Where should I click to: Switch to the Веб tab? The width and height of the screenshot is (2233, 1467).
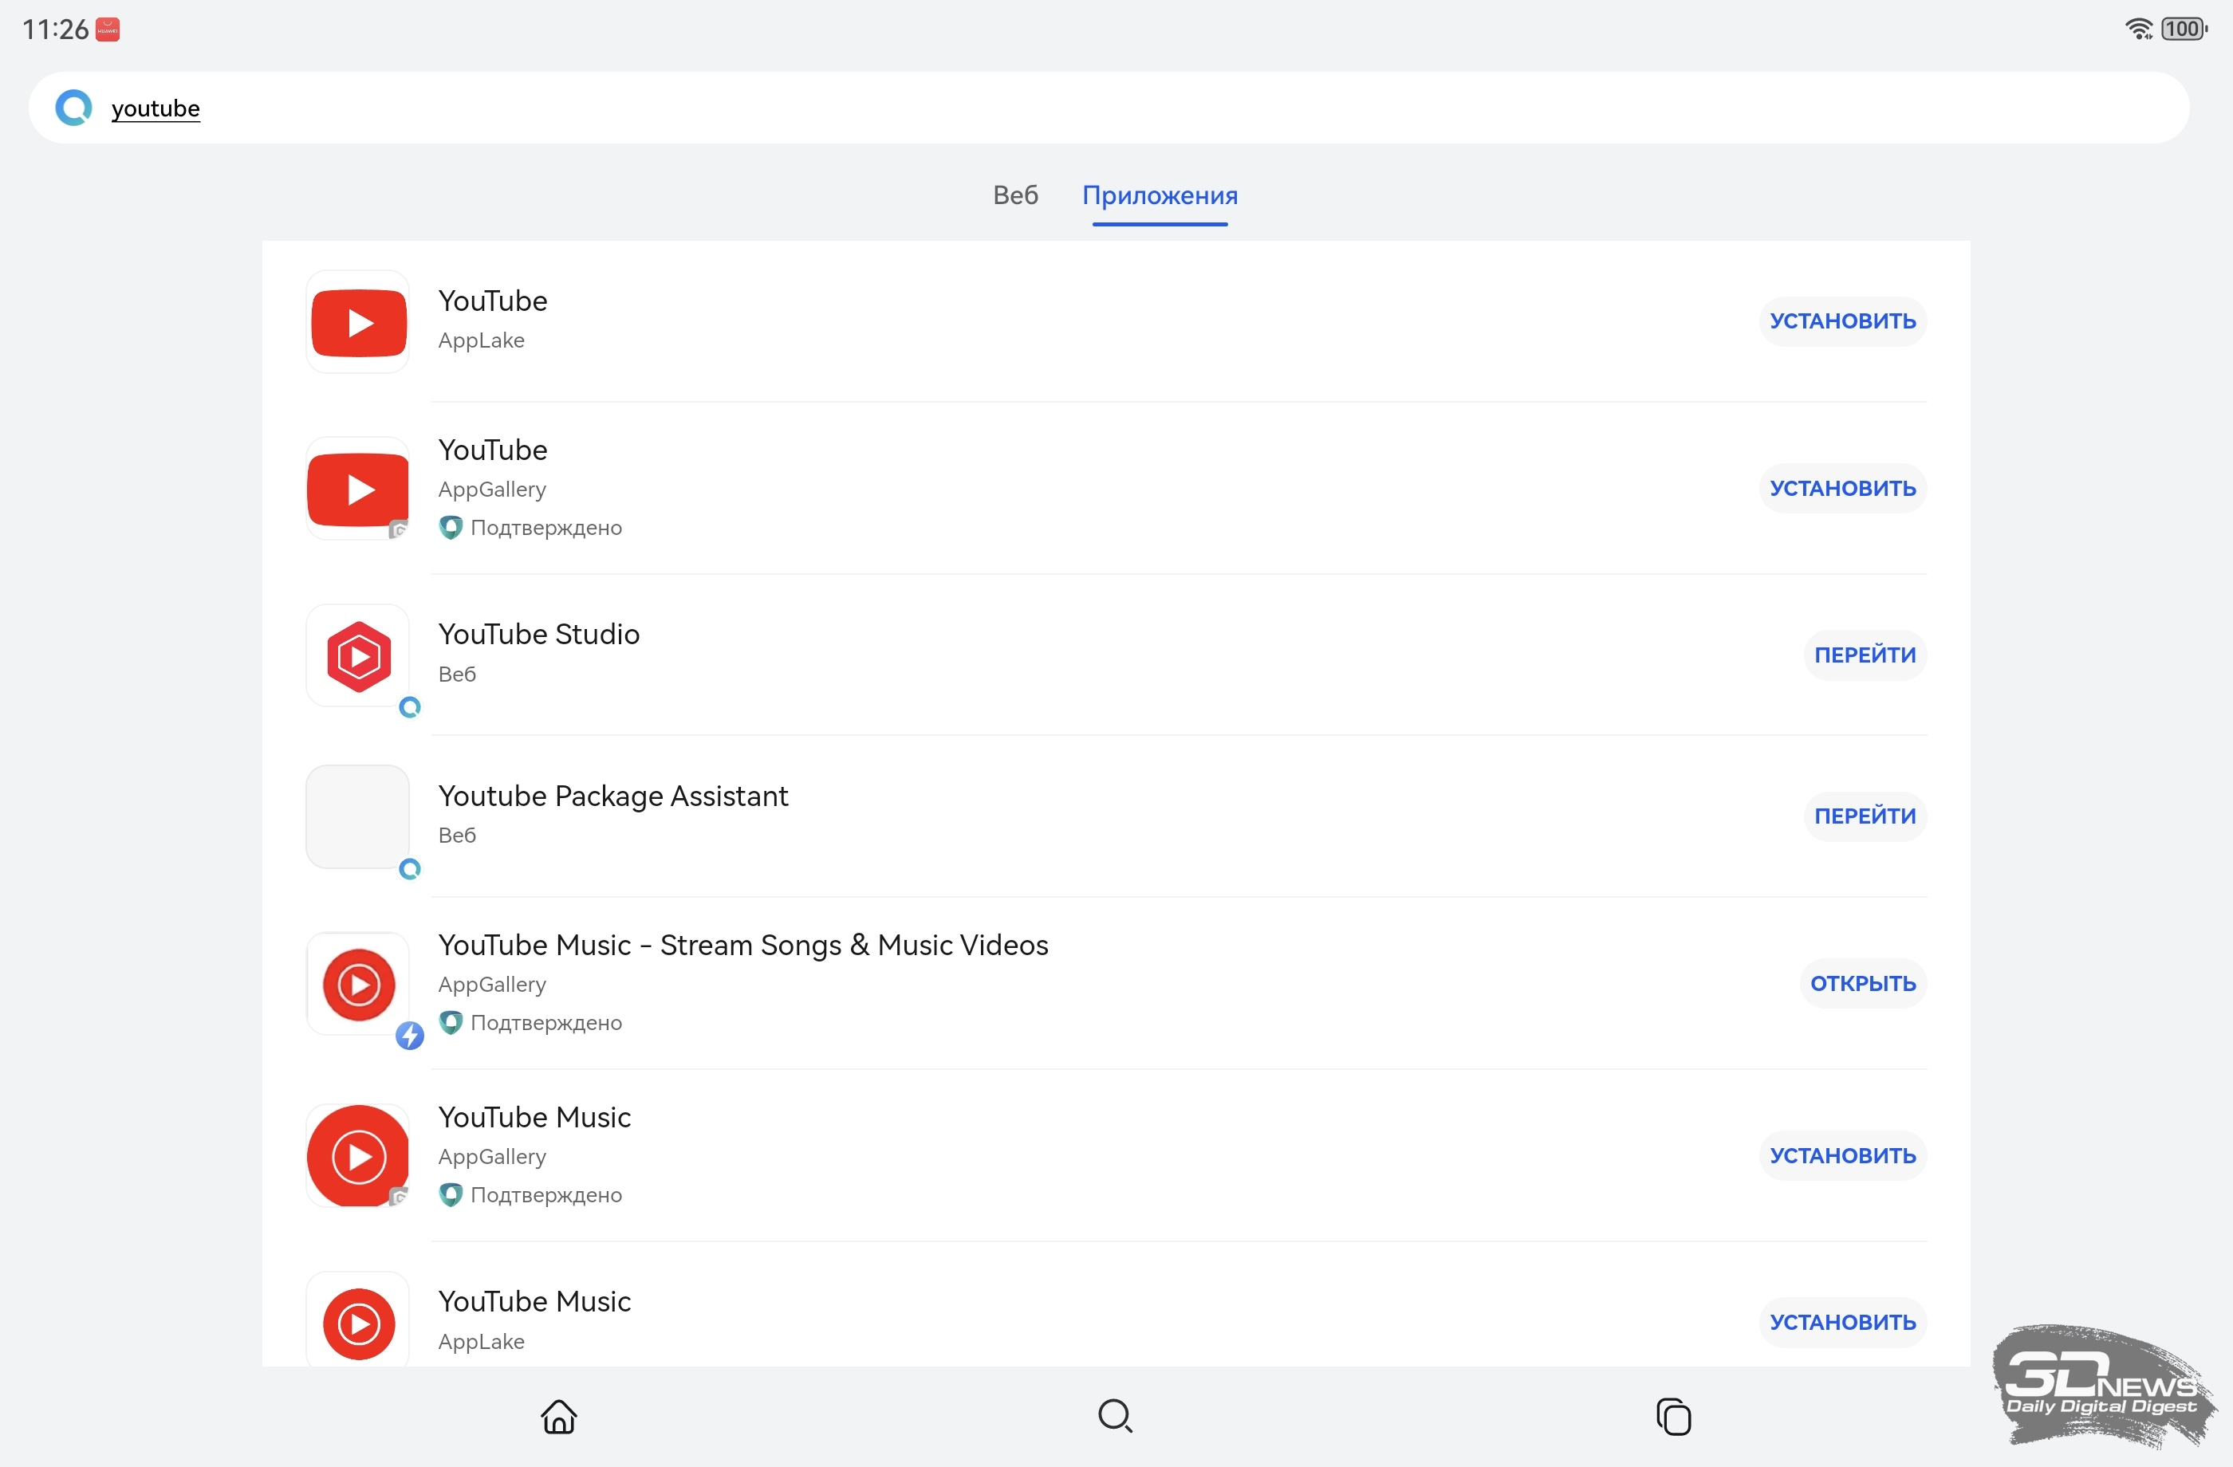point(1015,195)
